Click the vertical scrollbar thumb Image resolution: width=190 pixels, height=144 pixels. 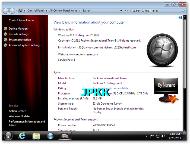[185, 54]
